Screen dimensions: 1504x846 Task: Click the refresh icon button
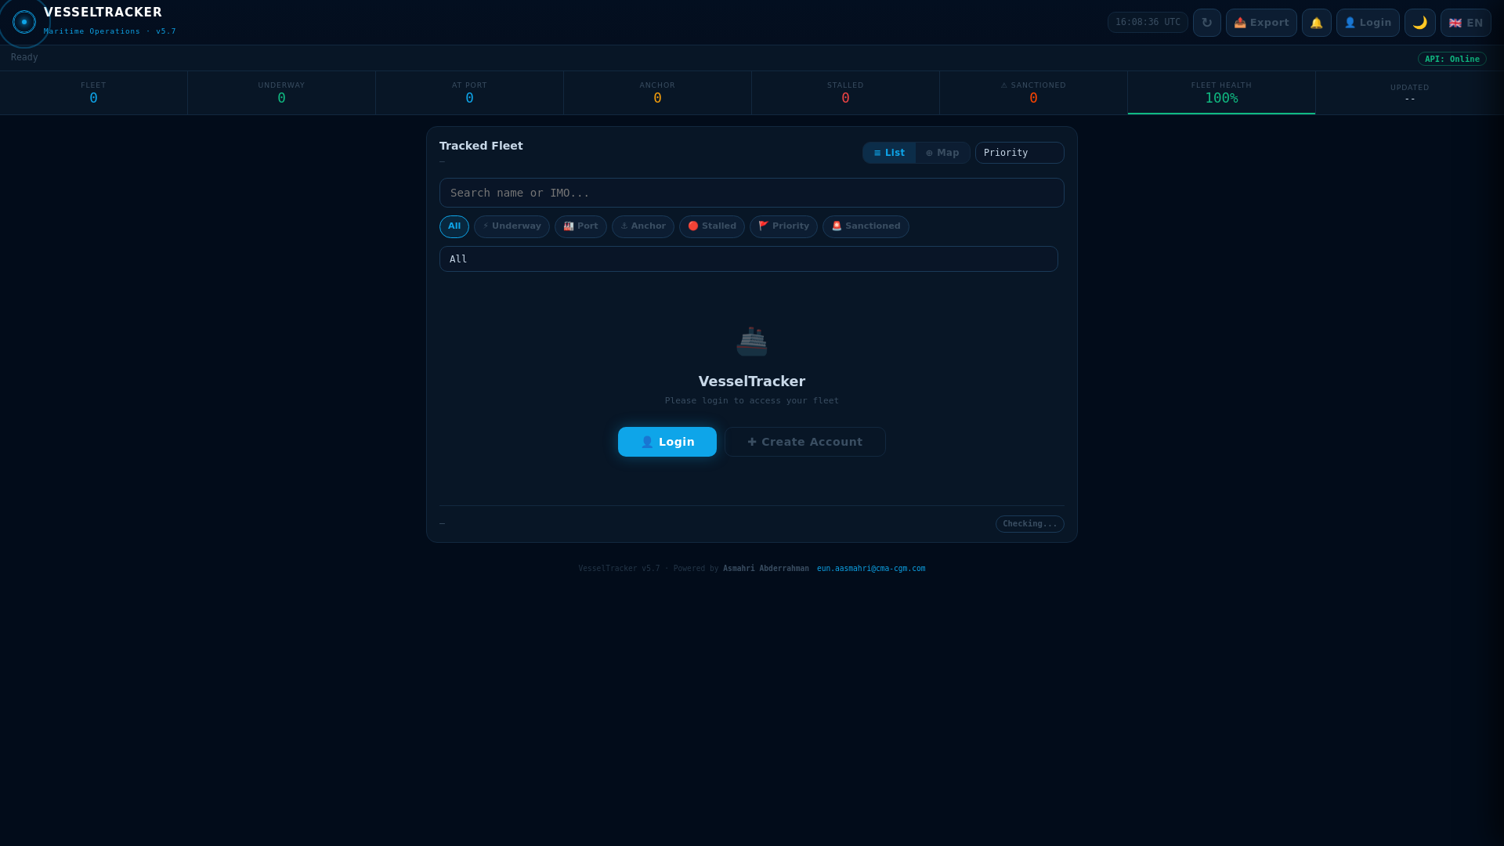coord(1206,23)
